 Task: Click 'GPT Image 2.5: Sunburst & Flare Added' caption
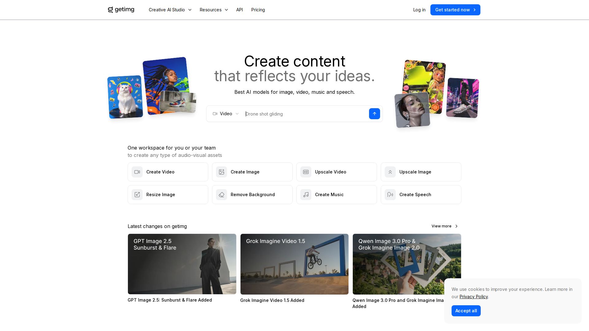pyautogui.click(x=170, y=300)
